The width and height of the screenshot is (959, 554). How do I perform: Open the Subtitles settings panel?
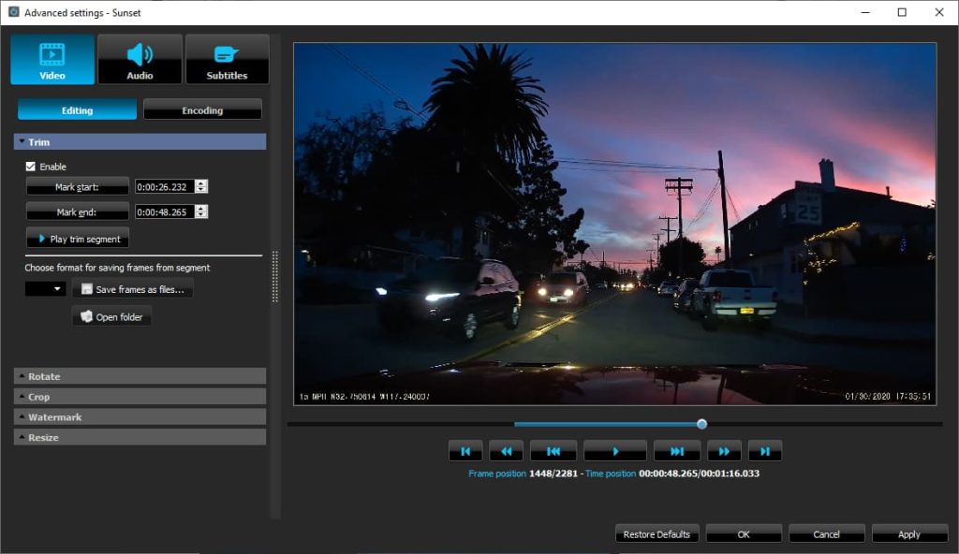coord(227,58)
